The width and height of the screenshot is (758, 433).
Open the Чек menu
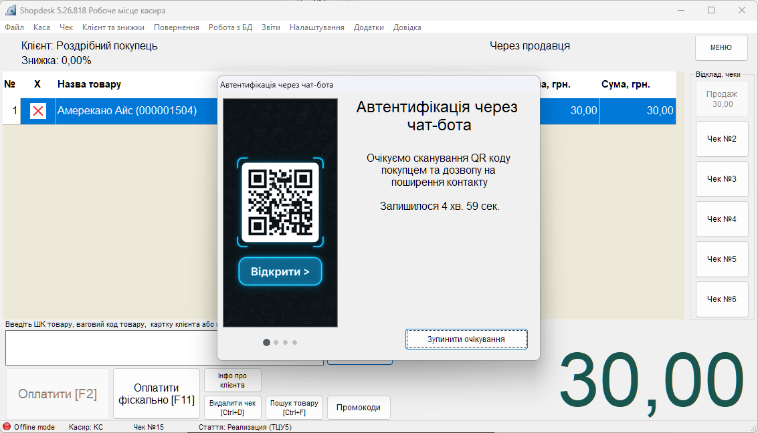[x=66, y=27]
